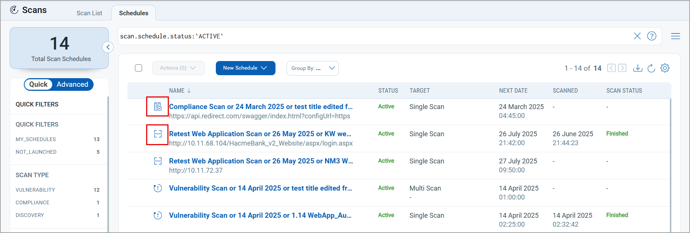Screen dimensions: 690x233
Task: Click the 24 March 2025 next date
Action: click(521, 107)
